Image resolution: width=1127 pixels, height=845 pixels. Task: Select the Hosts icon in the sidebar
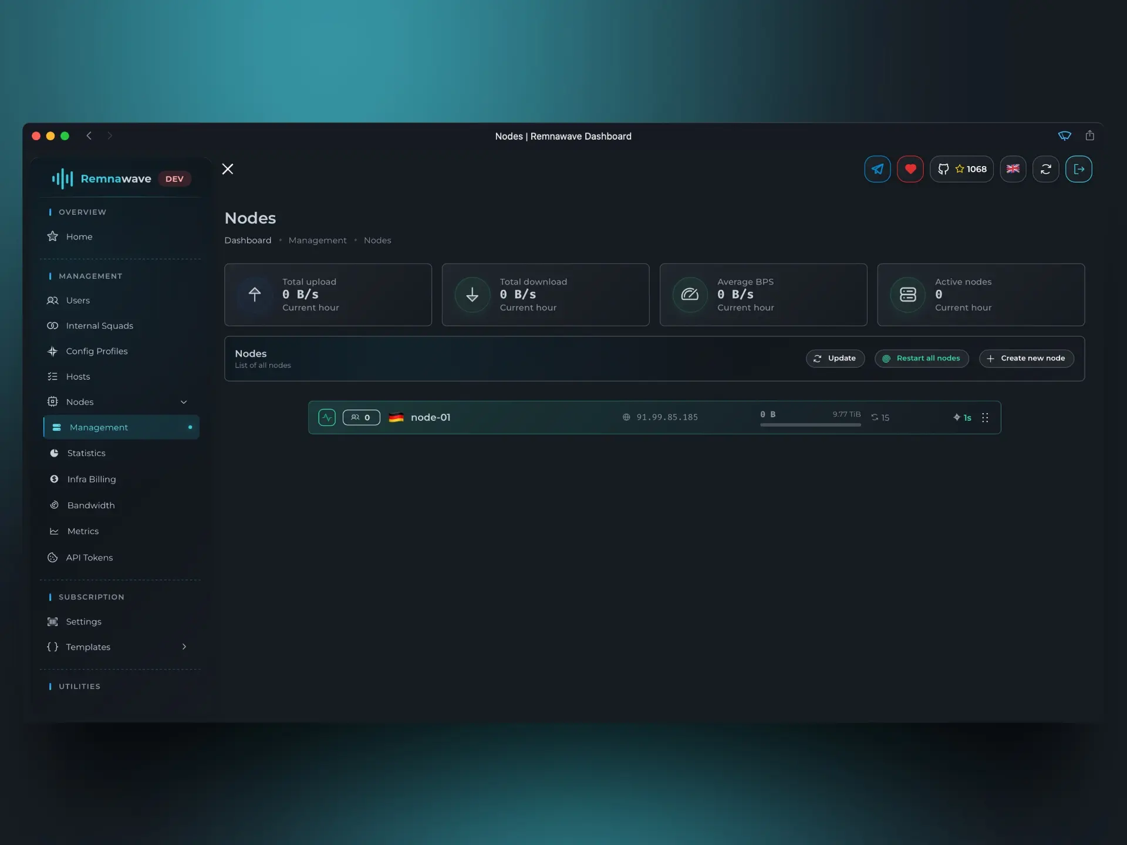click(x=53, y=376)
